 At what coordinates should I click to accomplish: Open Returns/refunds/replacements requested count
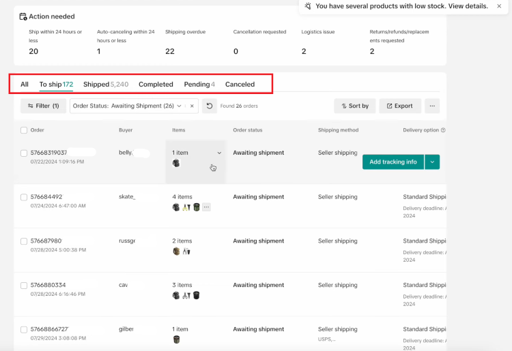pyautogui.click(x=372, y=52)
